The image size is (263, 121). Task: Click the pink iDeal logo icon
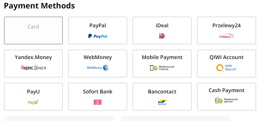click(x=162, y=36)
